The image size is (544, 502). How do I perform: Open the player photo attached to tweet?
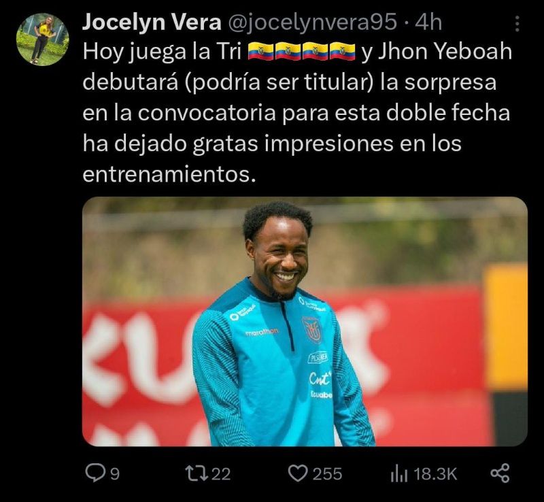305,322
